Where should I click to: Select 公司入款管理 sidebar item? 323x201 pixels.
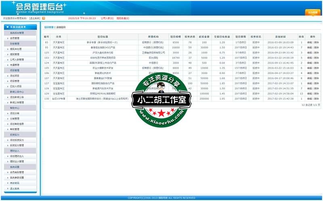(x=17, y=60)
